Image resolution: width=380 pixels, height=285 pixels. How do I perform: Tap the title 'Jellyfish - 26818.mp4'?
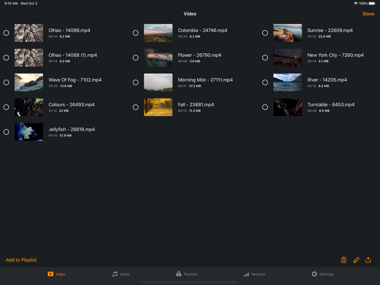click(x=72, y=129)
